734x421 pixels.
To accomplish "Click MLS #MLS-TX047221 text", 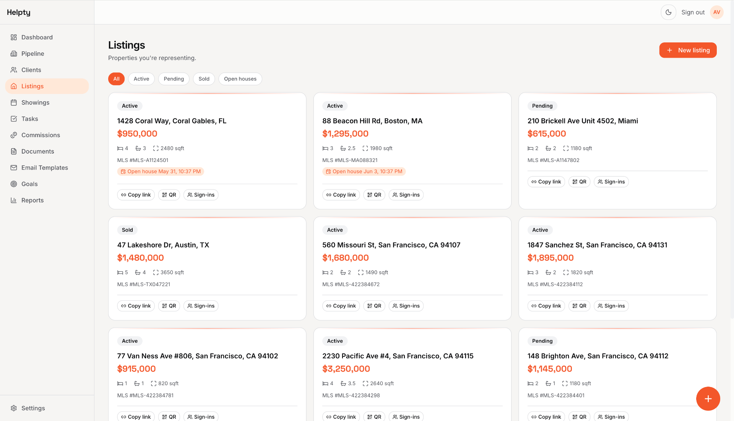I will [x=144, y=285].
